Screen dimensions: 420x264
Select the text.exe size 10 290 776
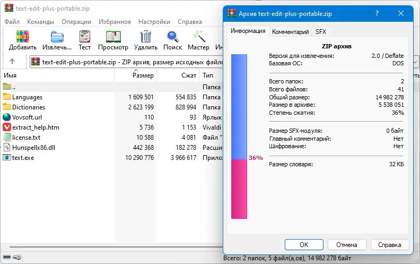coord(139,157)
